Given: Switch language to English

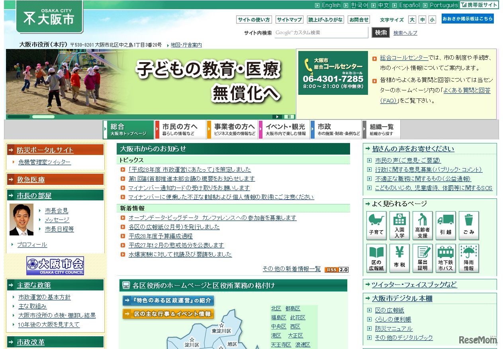Looking at the screenshot, I should [x=331, y=5].
